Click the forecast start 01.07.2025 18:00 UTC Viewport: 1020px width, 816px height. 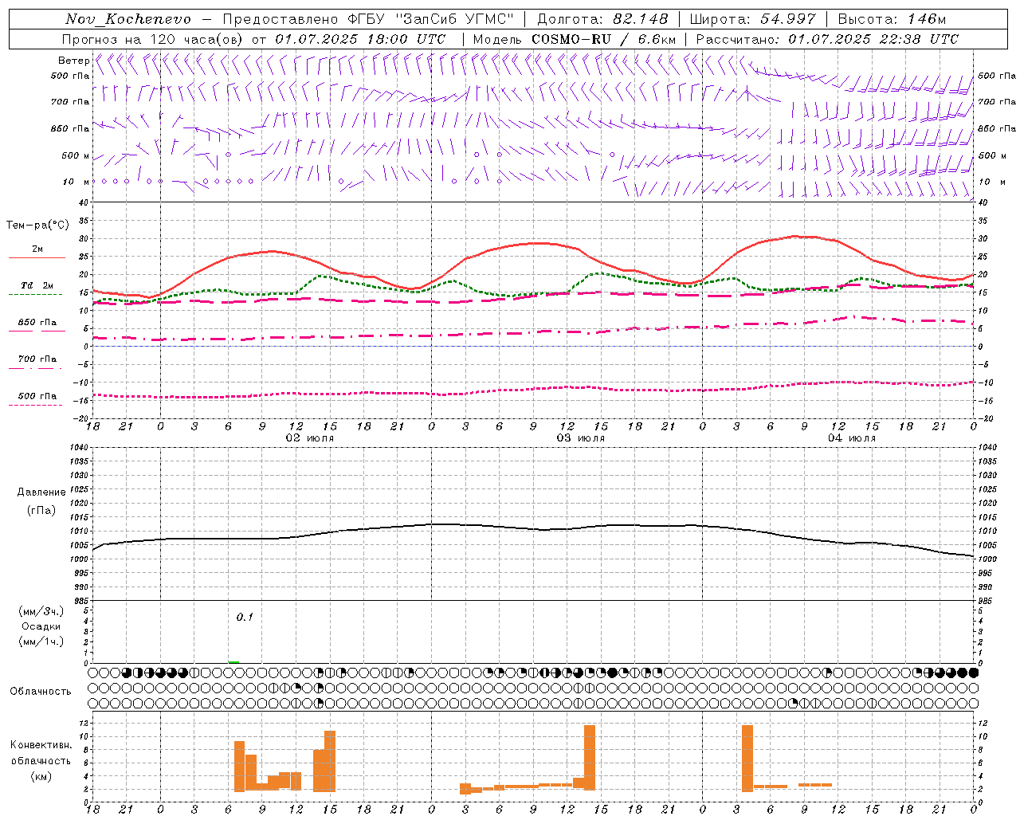click(x=360, y=39)
